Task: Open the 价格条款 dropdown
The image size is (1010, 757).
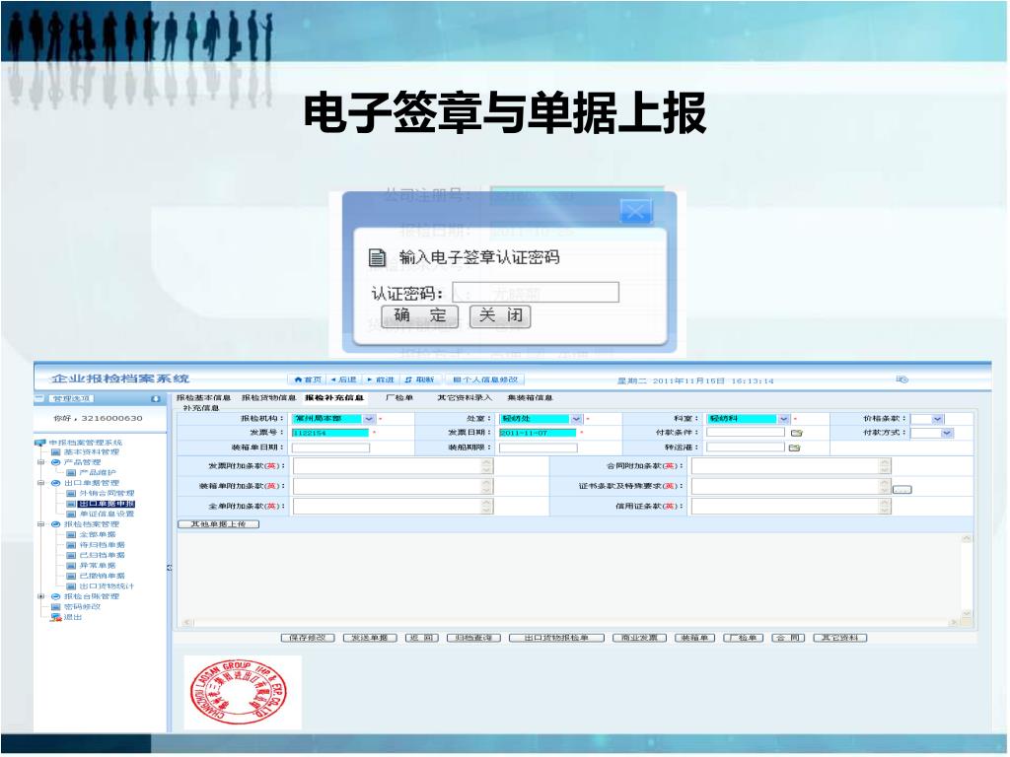Action: pos(938,419)
